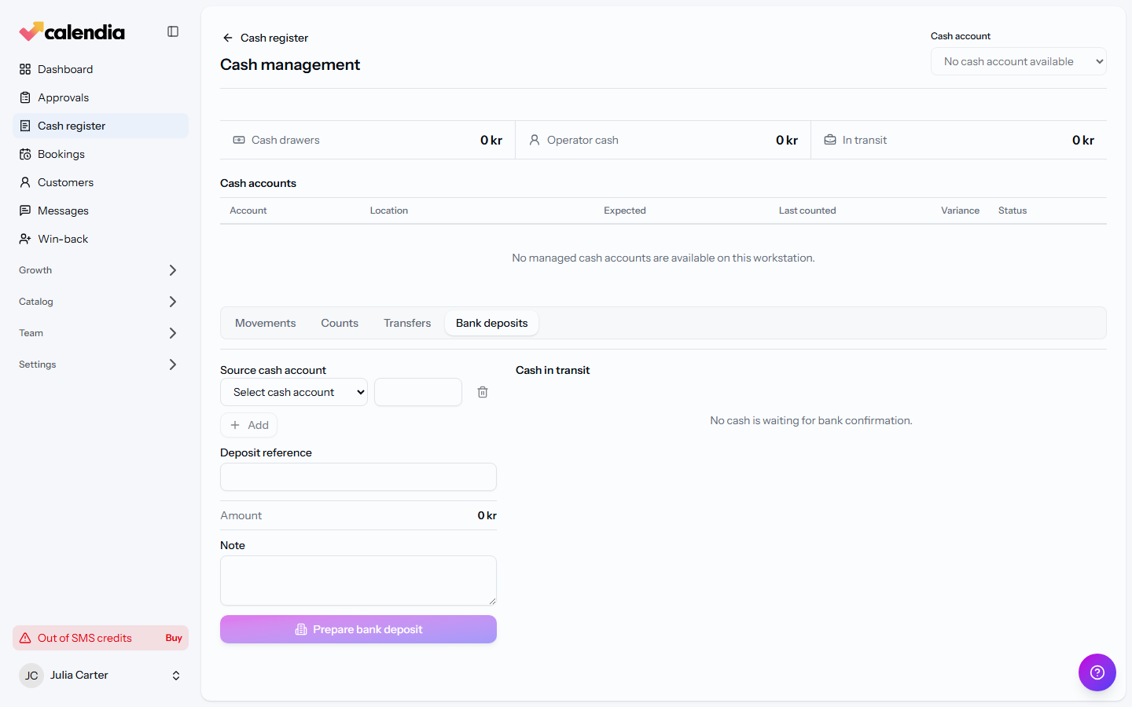This screenshot has height=707, width=1132.
Task: Open the purple help button
Action: [x=1097, y=672]
